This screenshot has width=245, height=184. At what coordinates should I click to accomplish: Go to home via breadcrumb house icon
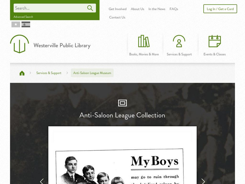coord(22,73)
